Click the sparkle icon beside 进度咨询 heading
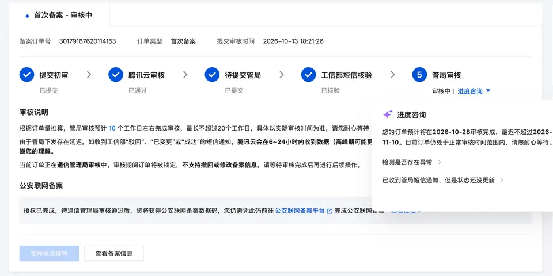This screenshot has width=553, height=276. click(388, 114)
